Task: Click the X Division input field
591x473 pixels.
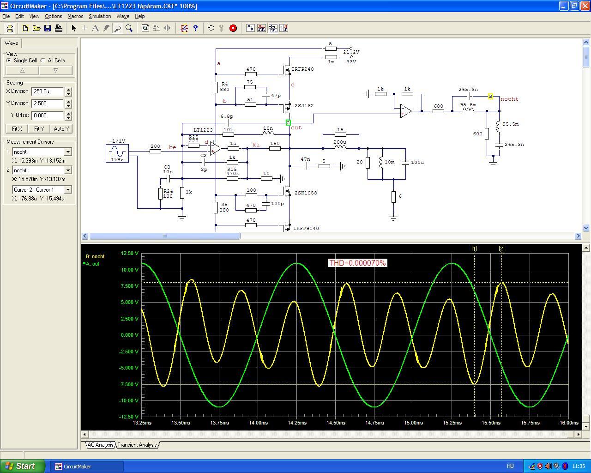Action: point(48,91)
